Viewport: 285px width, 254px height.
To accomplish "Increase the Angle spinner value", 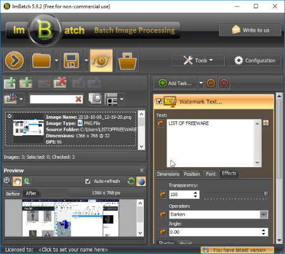I will pyautogui.click(x=263, y=231).
